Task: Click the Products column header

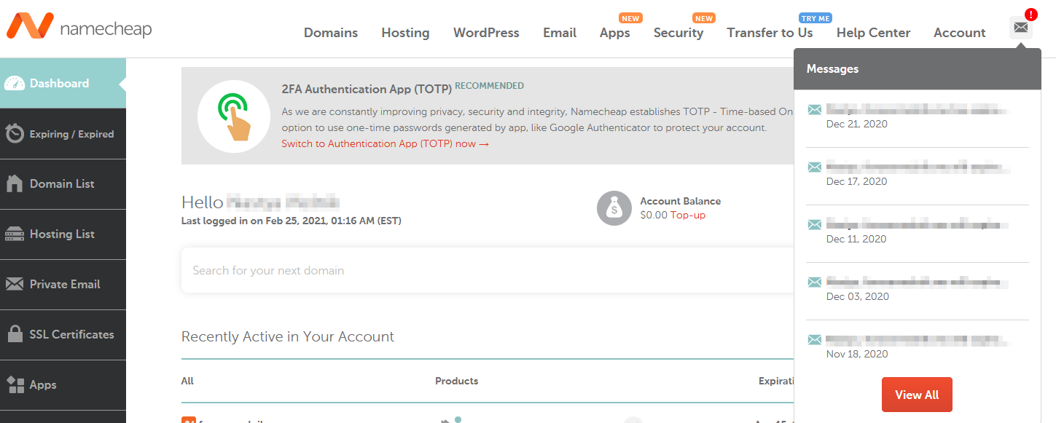Action: point(457,381)
